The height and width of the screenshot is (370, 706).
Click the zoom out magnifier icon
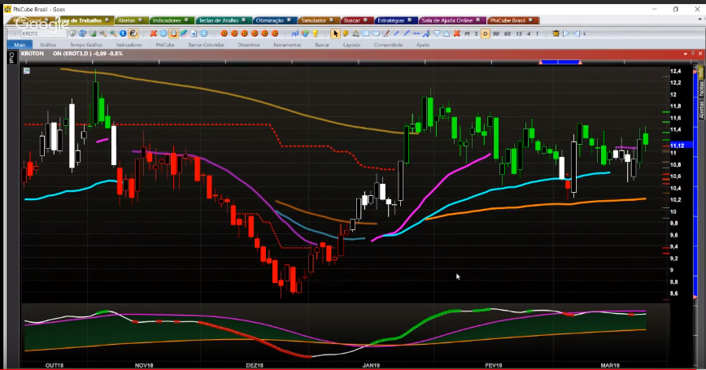click(x=102, y=34)
